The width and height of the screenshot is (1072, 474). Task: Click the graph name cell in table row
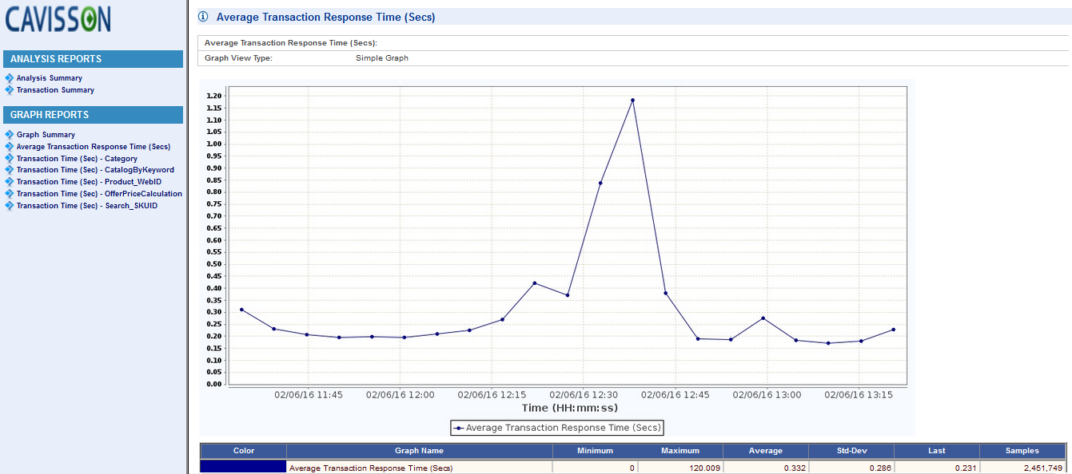[419, 467]
